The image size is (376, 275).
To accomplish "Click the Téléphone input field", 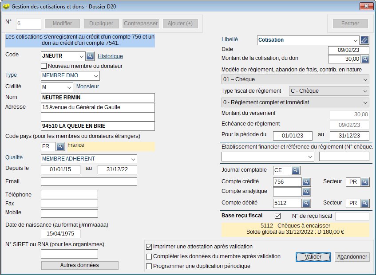I will (x=70, y=194).
